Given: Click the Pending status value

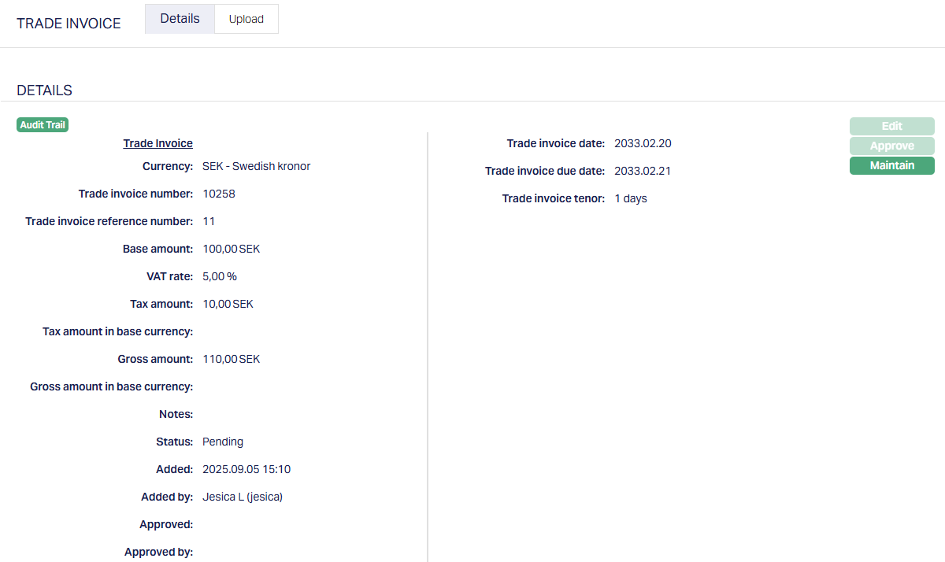Looking at the screenshot, I should [223, 442].
